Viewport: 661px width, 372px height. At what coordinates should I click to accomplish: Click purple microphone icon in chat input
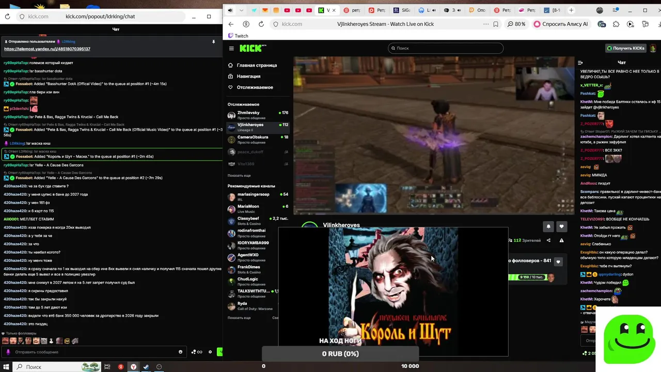coord(8,352)
